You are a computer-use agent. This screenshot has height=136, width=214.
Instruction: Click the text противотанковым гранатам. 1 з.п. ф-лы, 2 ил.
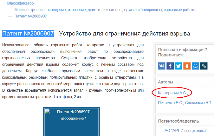coord(42,97)
